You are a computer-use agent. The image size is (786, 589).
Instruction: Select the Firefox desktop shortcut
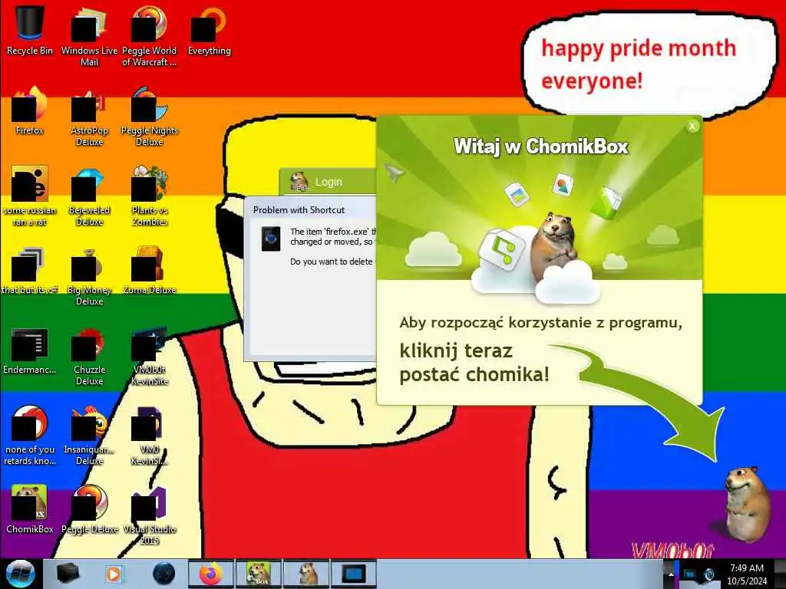(30, 110)
